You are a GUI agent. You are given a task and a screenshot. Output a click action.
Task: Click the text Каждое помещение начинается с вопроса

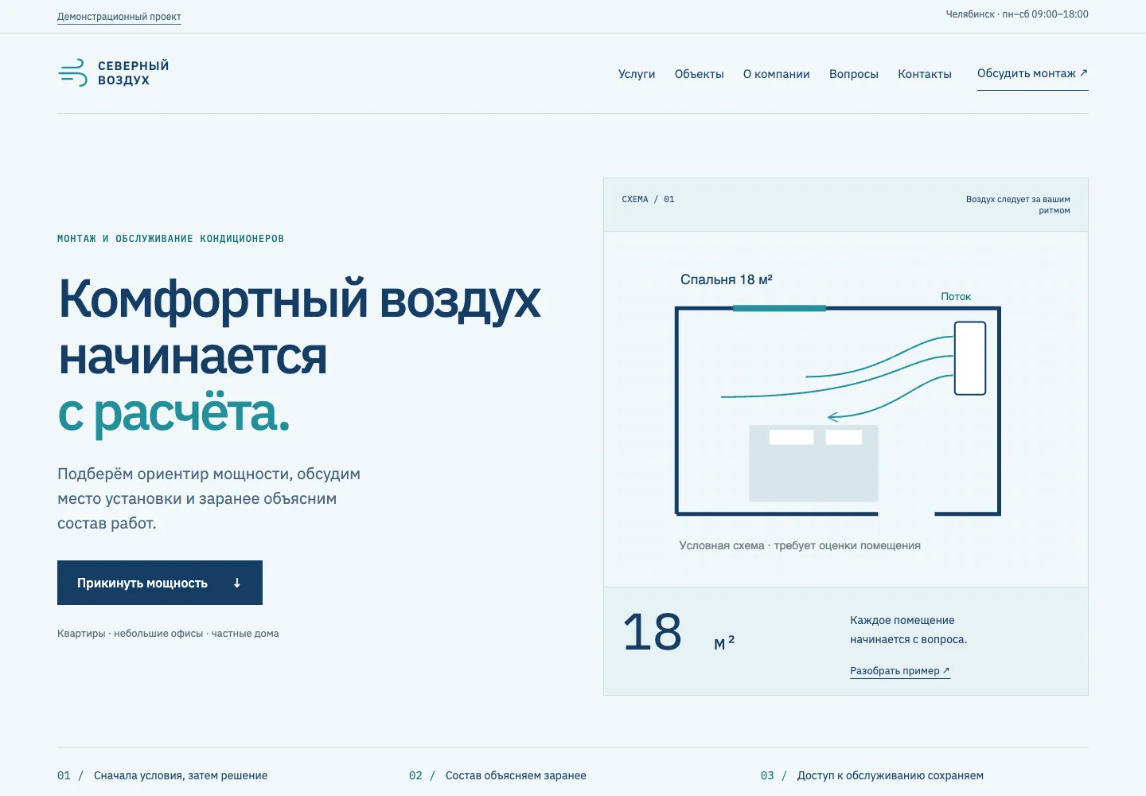click(908, 630)
